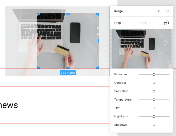The image size is (176, 136).
Task: Click the right-middle crop edge handle
Action: click(x=99, y=41)
